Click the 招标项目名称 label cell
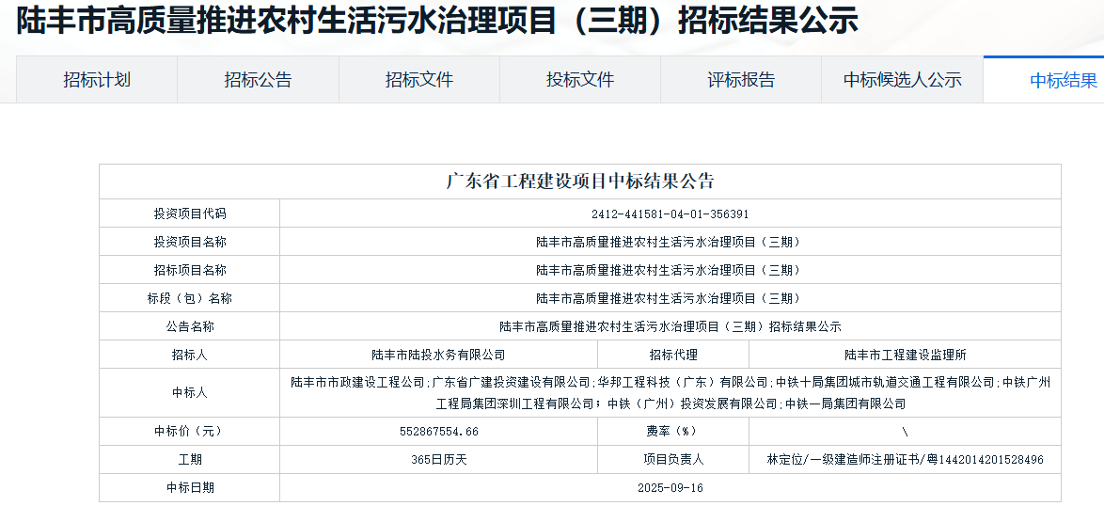1104x522 pixels. [x=190, y=270]
